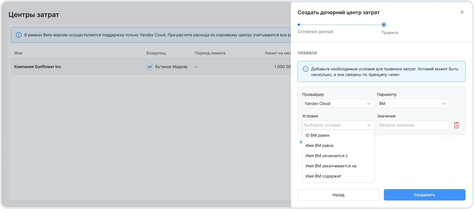The image size is (474, 209).
Task: Click the AB avatar of Бутиков Мадияр
Action: click(150, 67)
